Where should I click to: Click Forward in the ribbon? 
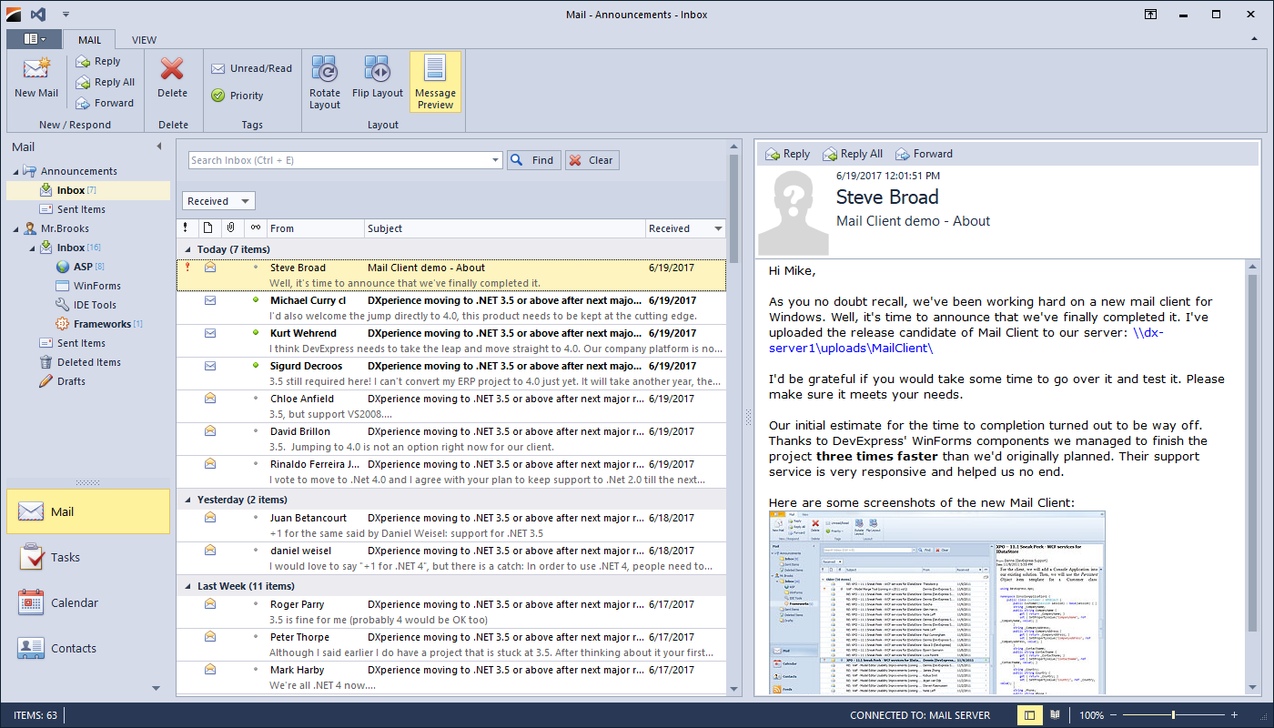pos(105,103)
